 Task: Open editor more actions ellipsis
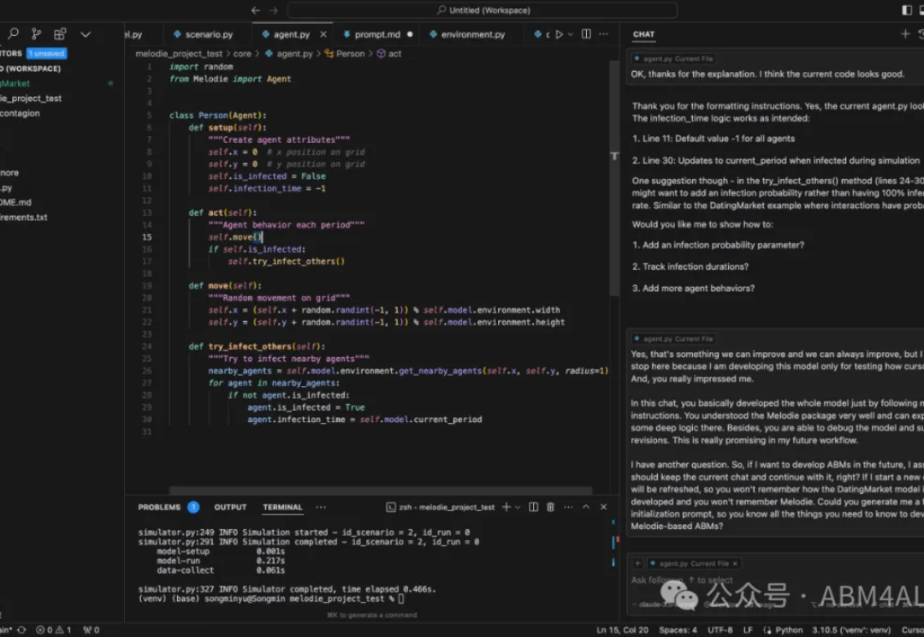pos(603,34)
